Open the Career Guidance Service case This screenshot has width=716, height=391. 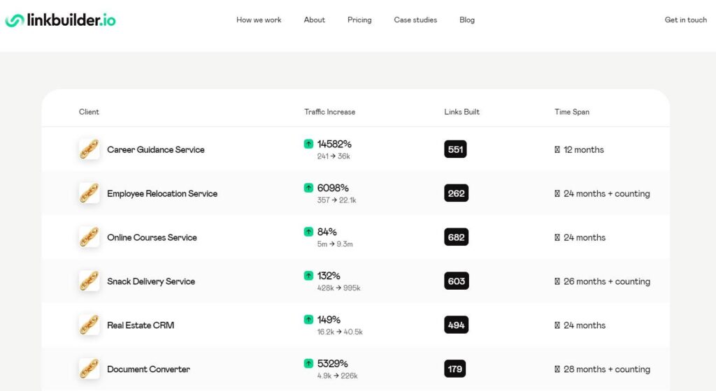(x=156, y=149)
